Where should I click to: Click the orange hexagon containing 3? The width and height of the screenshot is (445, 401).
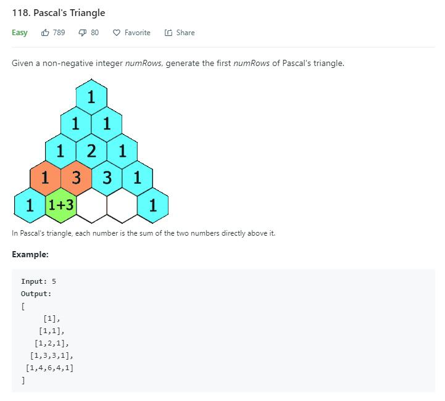click(x=76, y=178)
